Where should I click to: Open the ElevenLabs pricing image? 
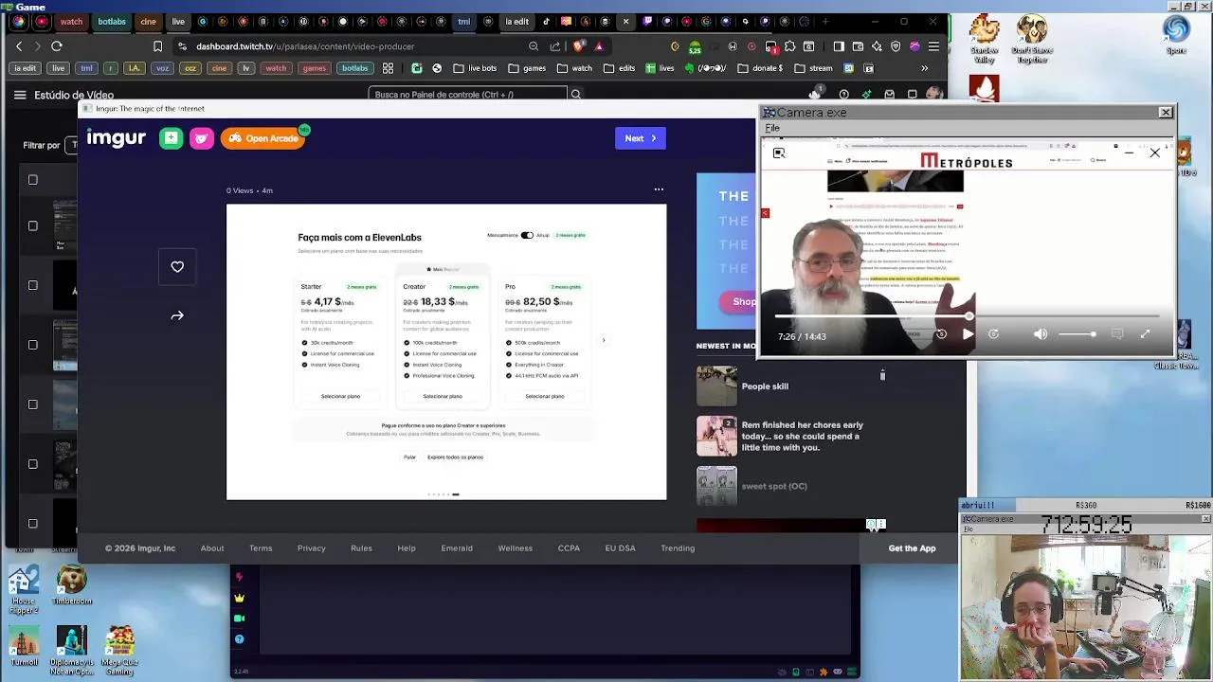446,351
